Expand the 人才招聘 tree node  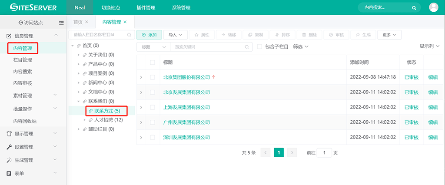point(85,120)
